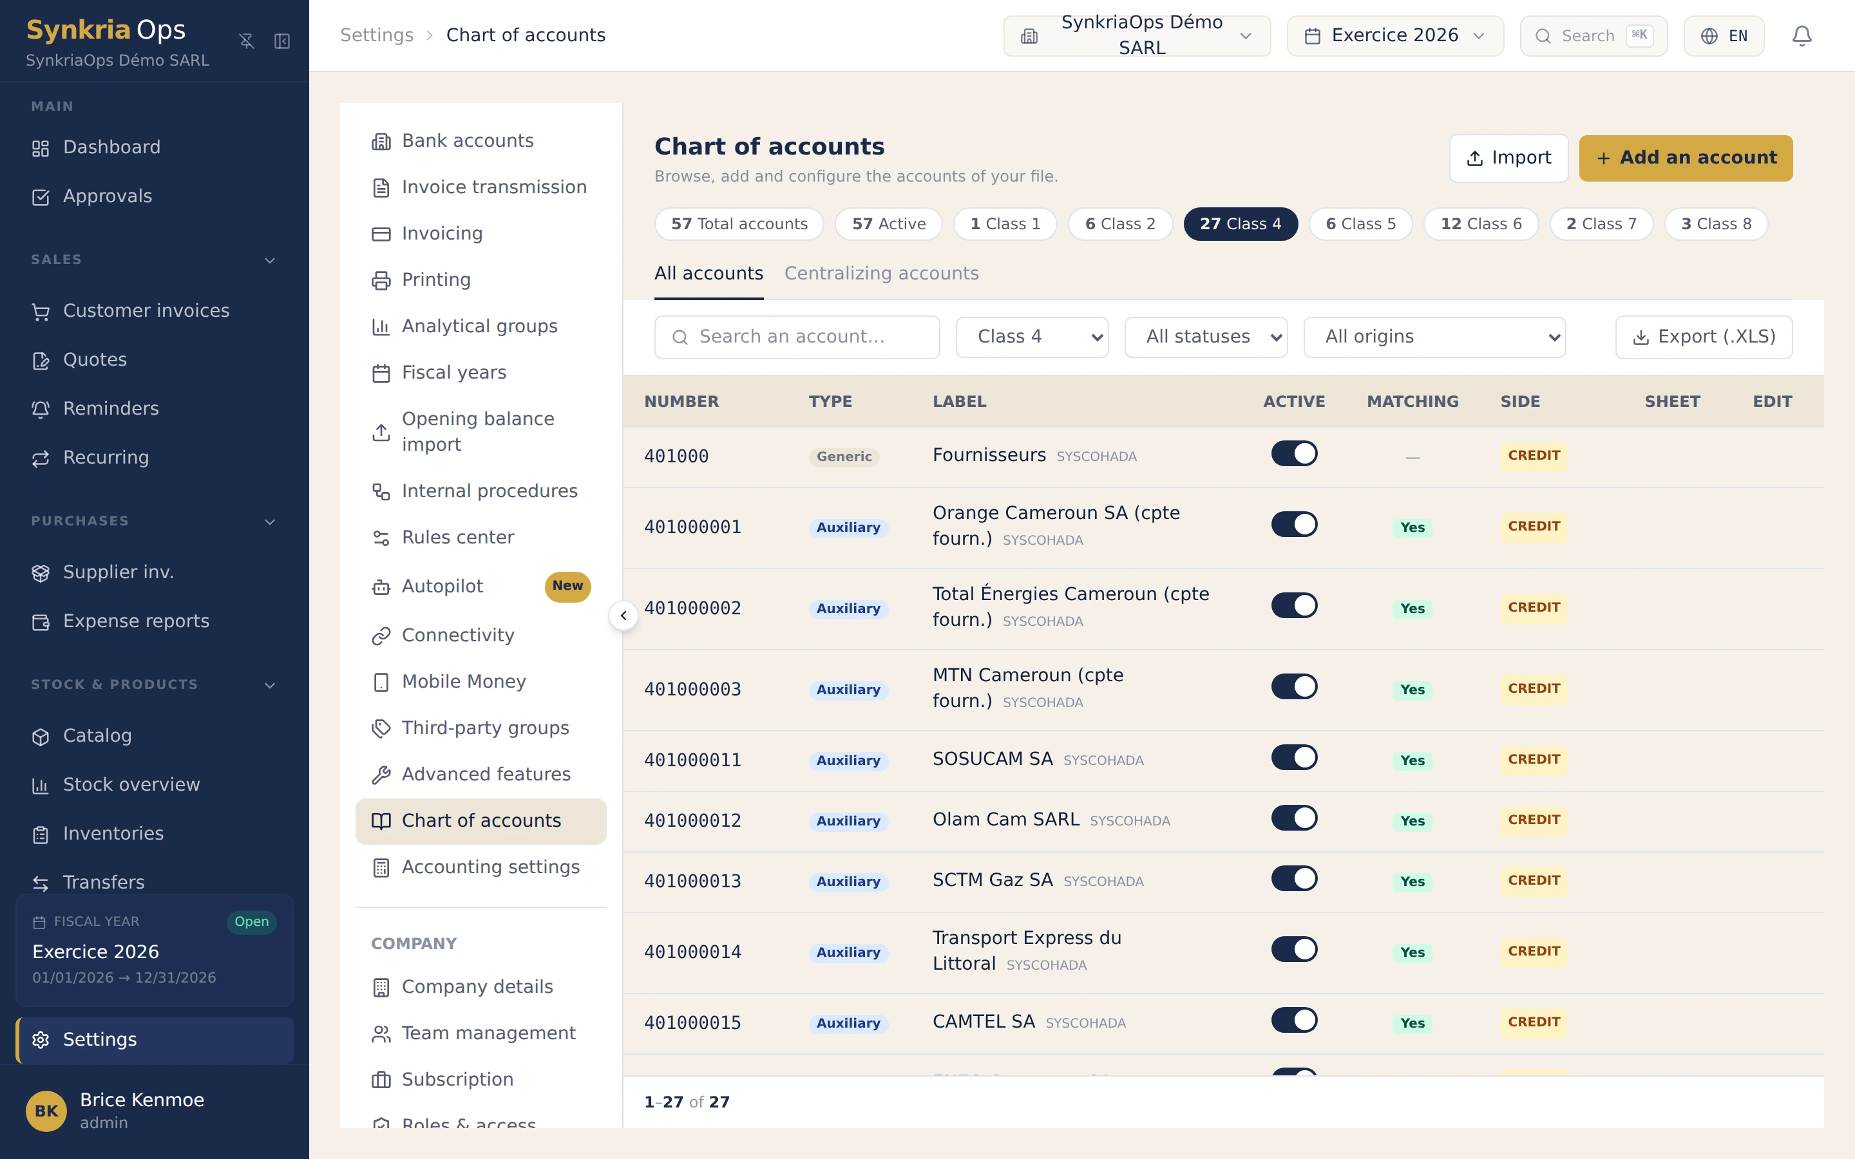Click the Recurring arrows icon
The width and height of the screenshot is (1855, 1159).
pos(41,458)
